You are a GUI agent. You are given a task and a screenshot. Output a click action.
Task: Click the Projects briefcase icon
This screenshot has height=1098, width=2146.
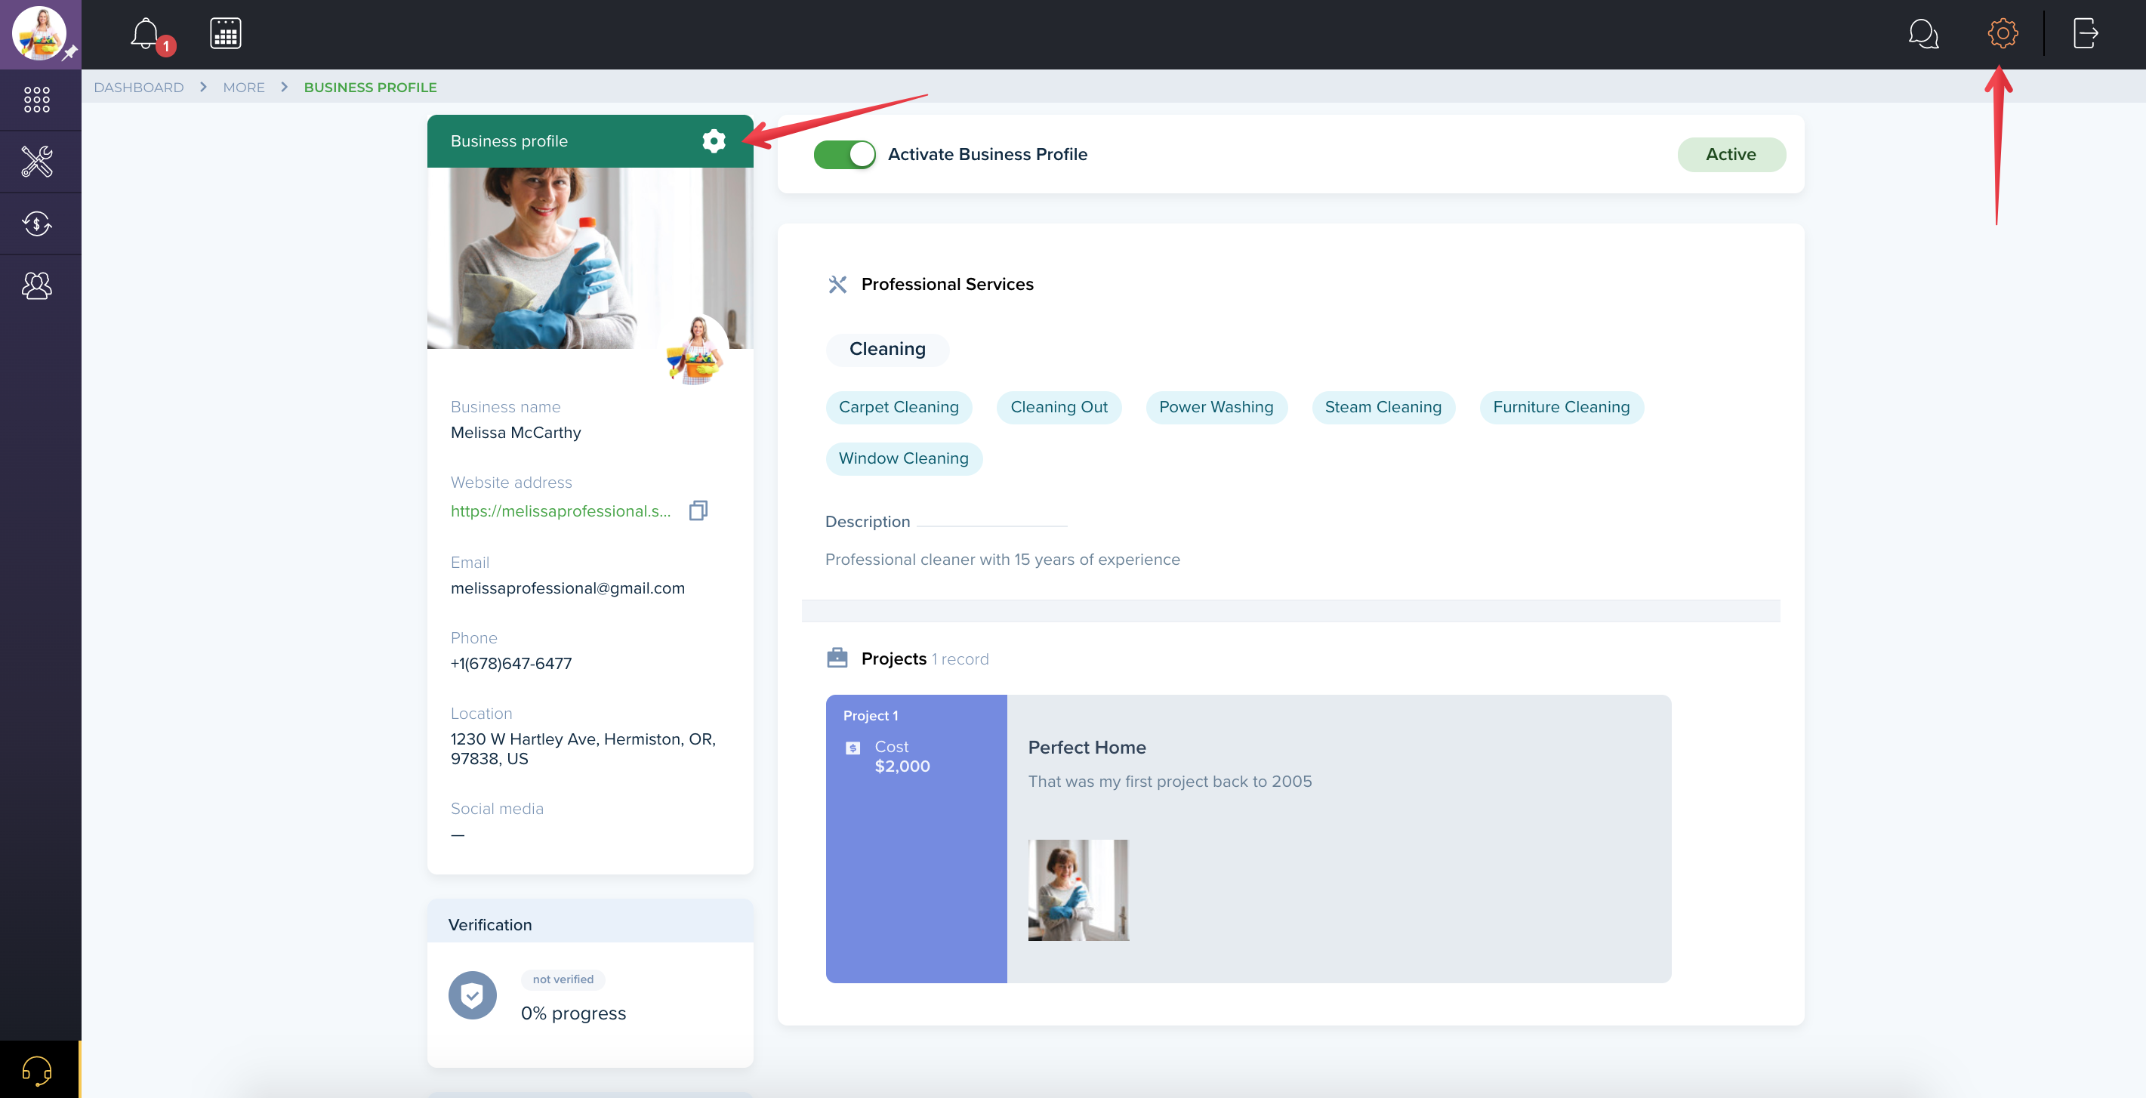(837, 658)
